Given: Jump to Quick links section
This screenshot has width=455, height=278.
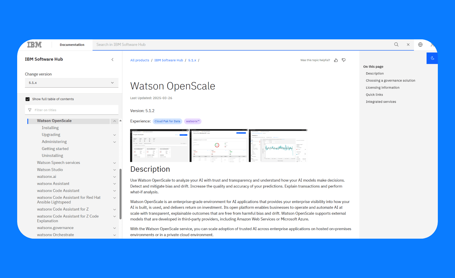Looking at the screenshot, I should pos(374,95).
